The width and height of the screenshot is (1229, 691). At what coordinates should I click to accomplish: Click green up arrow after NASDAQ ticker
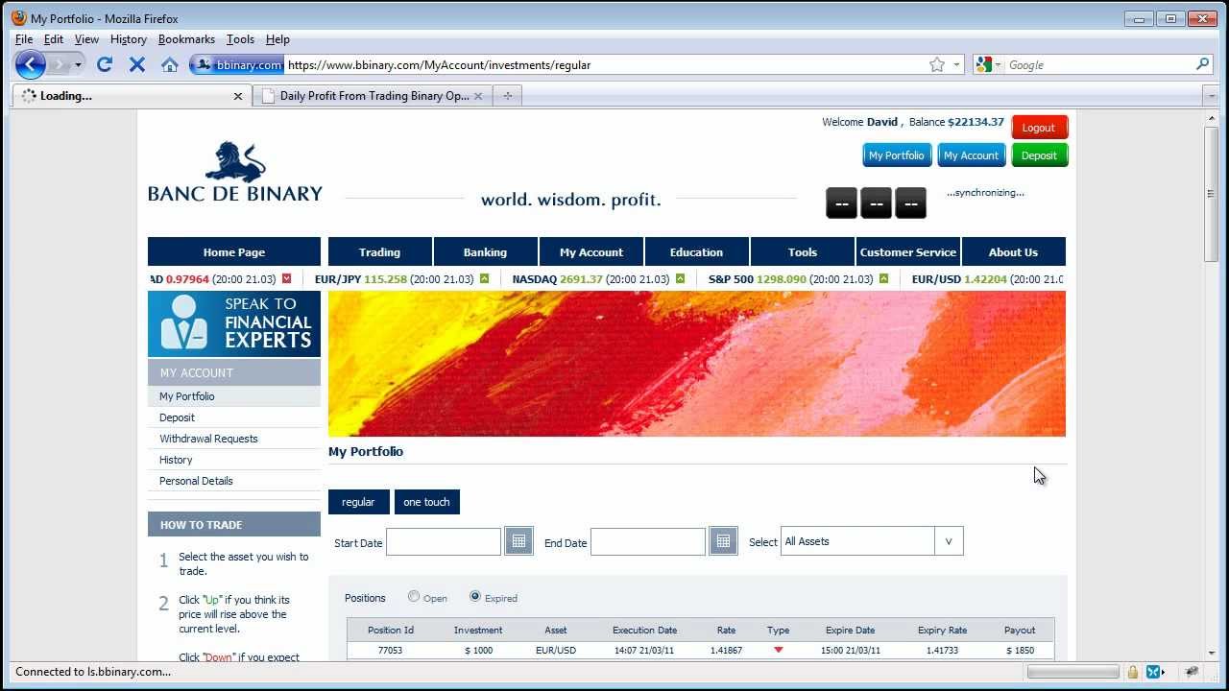tap(680, 279)
